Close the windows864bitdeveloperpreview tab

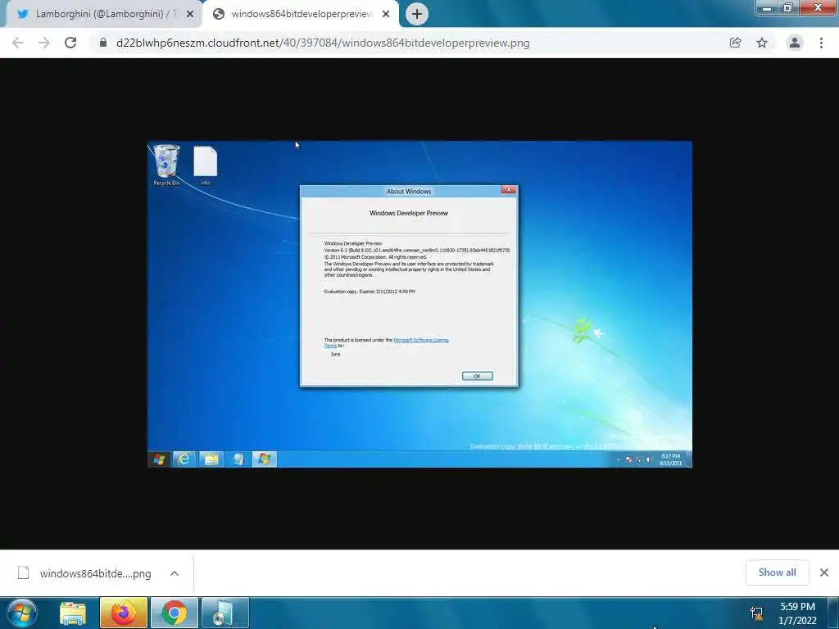click(386, 15)
